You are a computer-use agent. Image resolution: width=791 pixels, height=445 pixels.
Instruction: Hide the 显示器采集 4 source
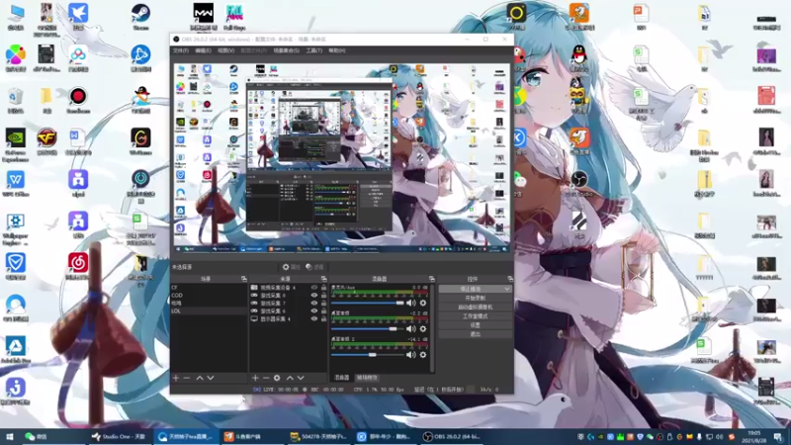click(314, 318)
